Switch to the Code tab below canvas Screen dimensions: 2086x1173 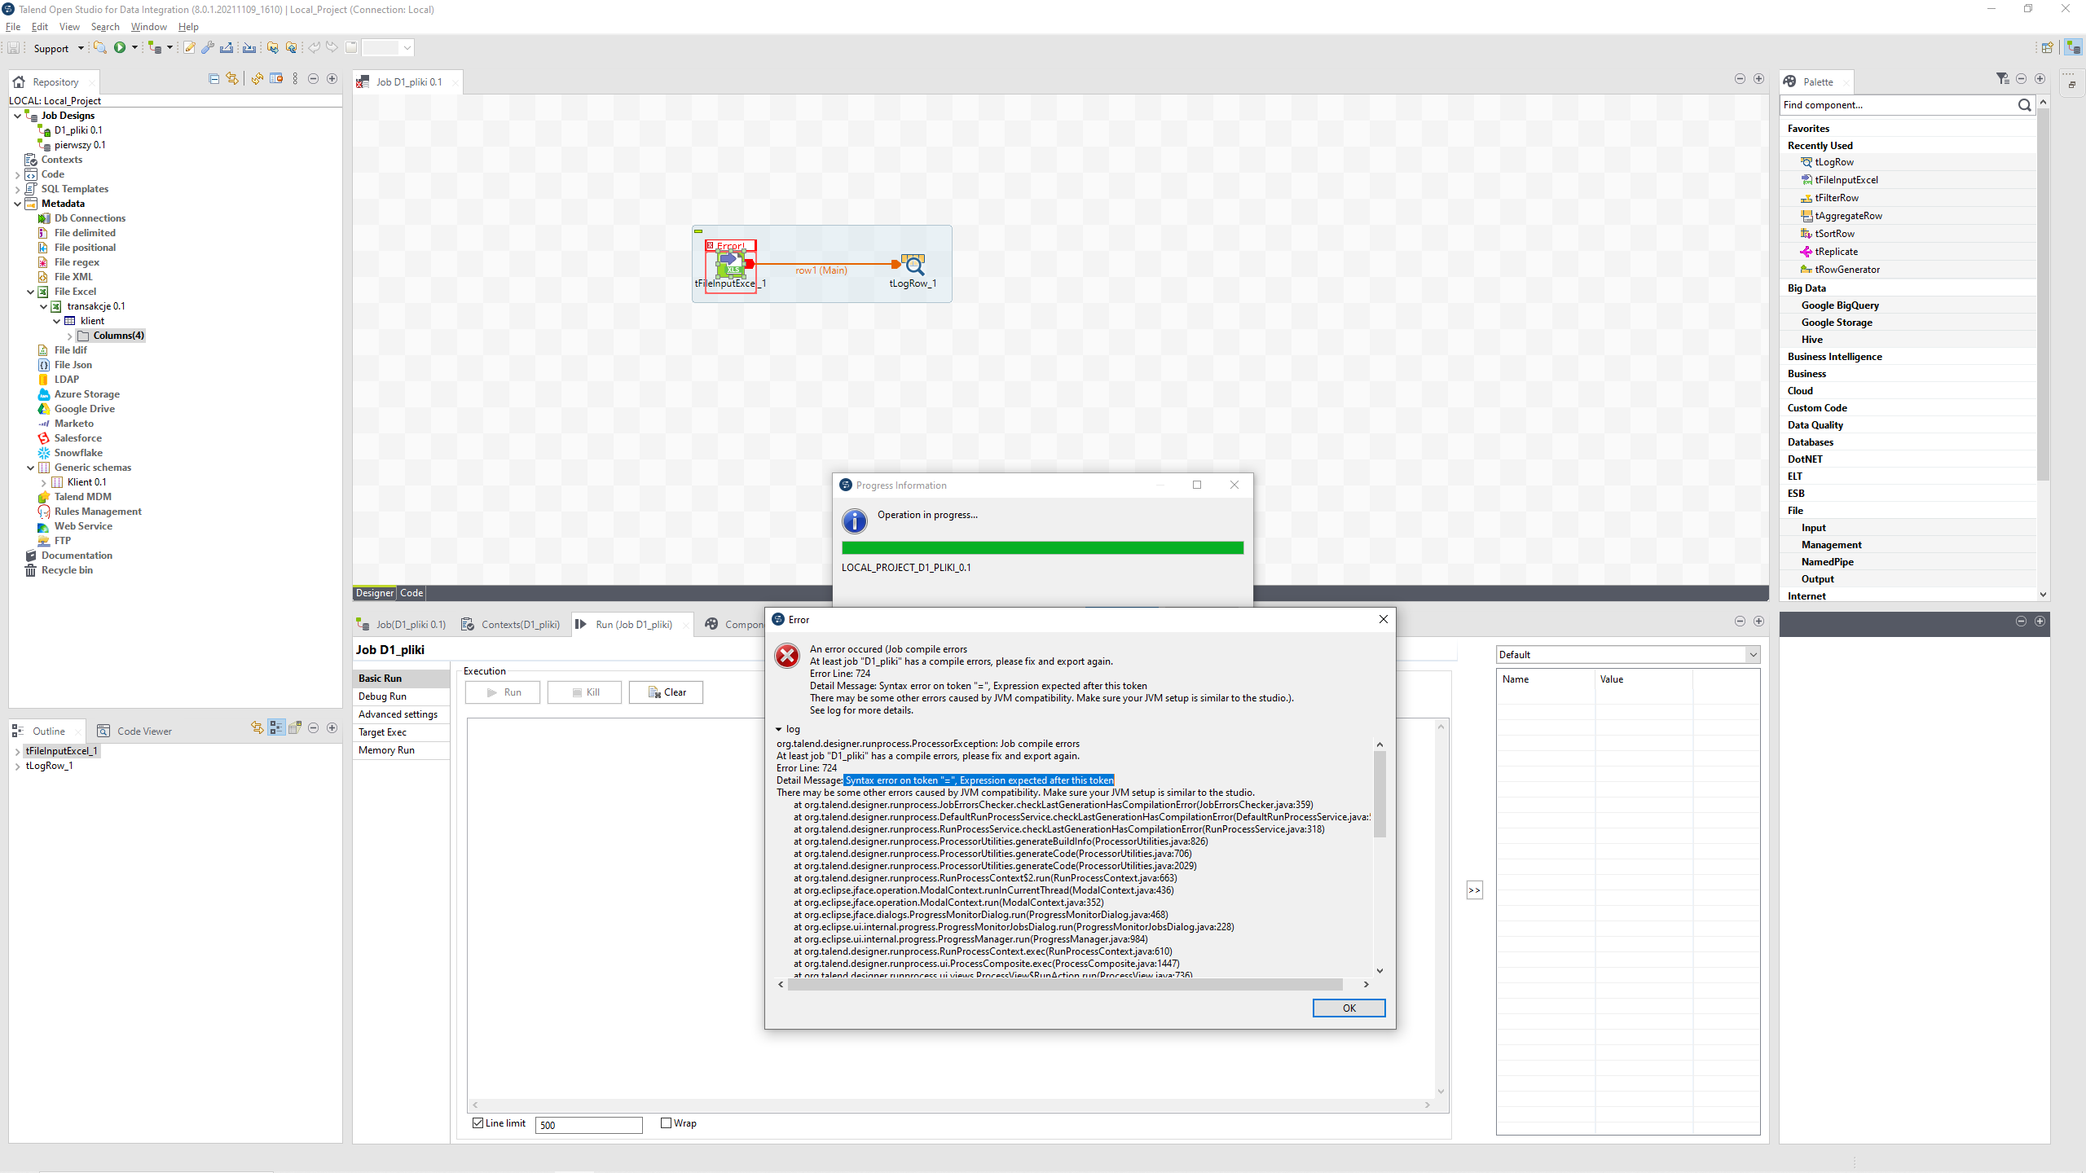click(411, 593)
